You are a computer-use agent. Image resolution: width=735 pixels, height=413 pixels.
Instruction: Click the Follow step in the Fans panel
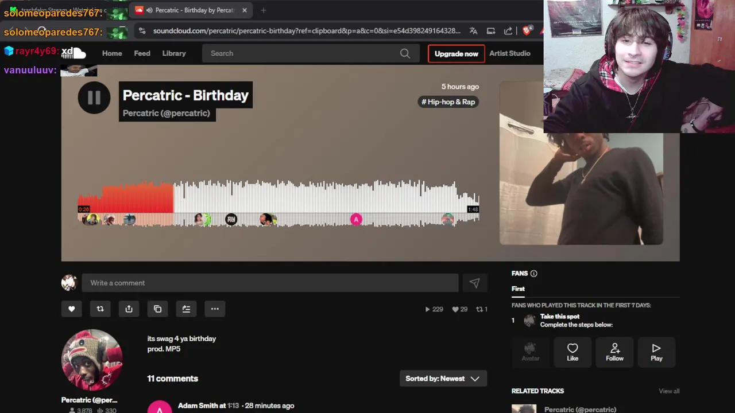(x=614, y=352)
